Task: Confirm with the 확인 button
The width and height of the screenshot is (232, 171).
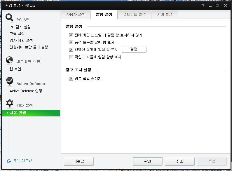Action: [148, 161]
